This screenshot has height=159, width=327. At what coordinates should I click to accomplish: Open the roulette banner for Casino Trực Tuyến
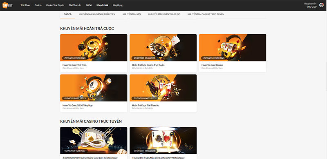coord(163,48)
